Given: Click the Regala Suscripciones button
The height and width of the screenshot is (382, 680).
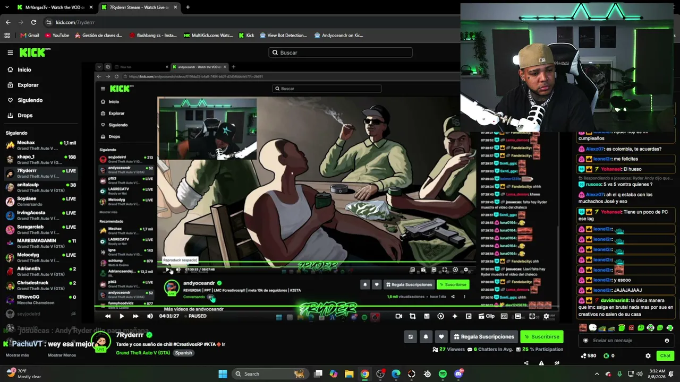Looking at the screenshot, I should (483, 336).
